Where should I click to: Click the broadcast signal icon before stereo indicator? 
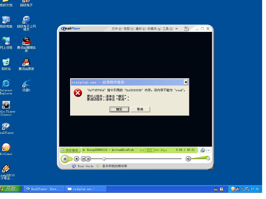(142, 150)
